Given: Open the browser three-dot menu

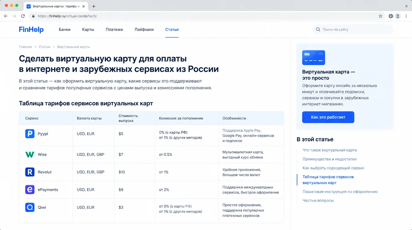Looking at the screenshot, I should coord(406,16).
